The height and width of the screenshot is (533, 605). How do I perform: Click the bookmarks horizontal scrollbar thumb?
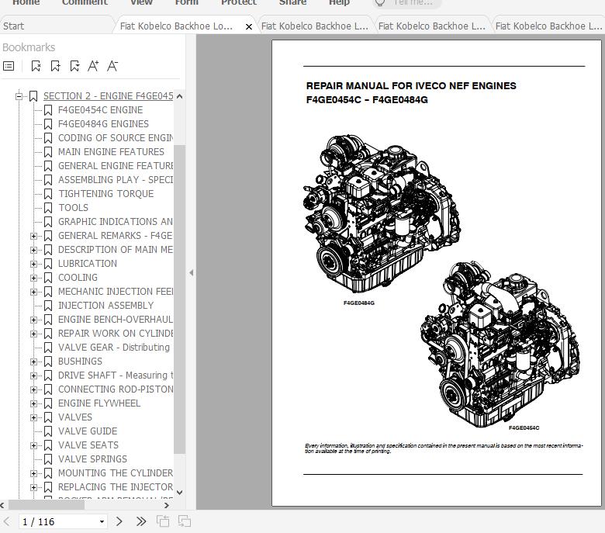click(x=47, y=505)
